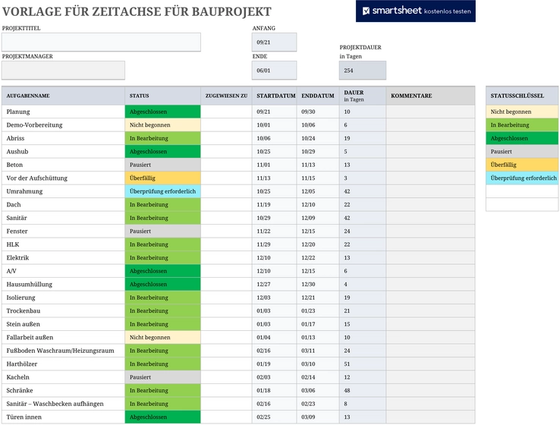560x425 pixels.
Task: Select the Anfang date field 09/21
Action: 274,42
